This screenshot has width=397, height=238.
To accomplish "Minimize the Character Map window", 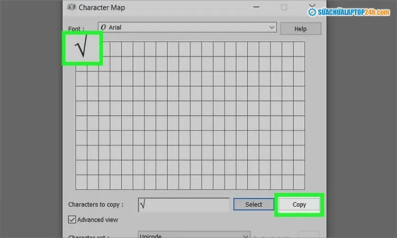I will pos(255,8).
